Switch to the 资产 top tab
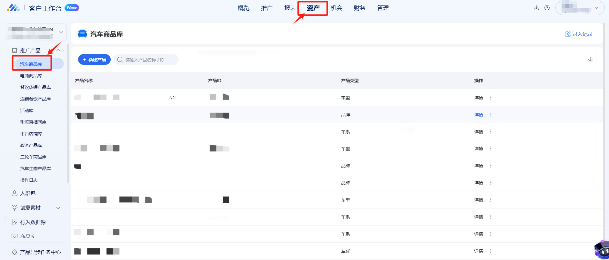This screenshot has height=260, width=609. pyautogui.click(x=313, y=8)
